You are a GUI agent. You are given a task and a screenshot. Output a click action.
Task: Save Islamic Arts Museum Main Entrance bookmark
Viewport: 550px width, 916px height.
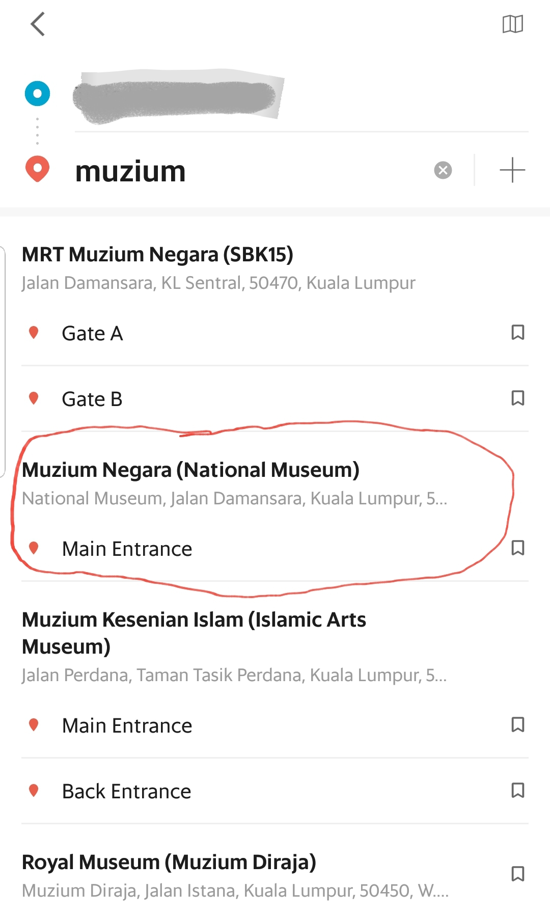tap(517, 725)
